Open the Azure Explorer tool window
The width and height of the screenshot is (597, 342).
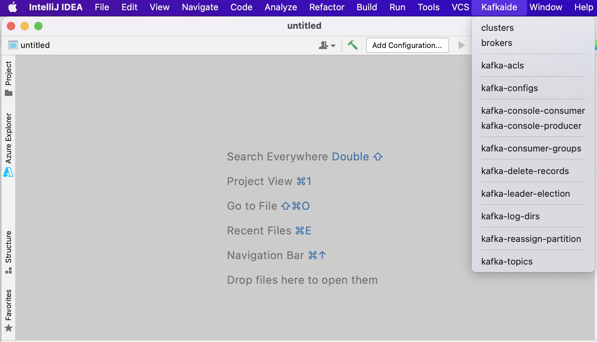coord(9,138)
